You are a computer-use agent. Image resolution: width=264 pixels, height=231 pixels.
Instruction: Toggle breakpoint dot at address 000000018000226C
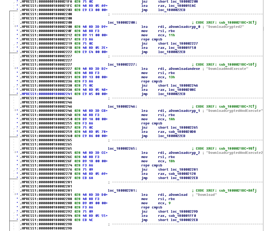pyautogui.click(x=17, y=156)
